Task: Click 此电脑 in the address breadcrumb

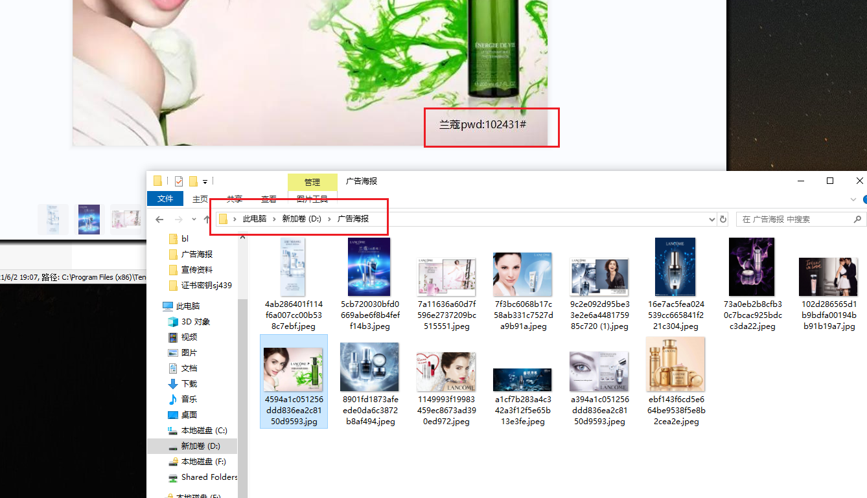Action: coord(255,219)
